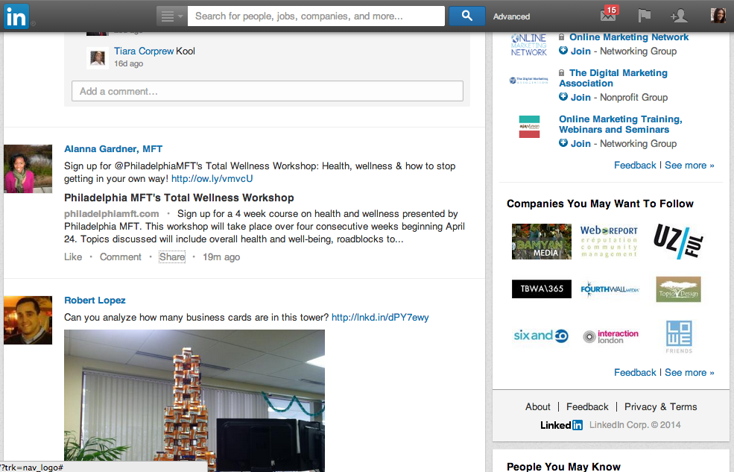Click the search people and jobs field

tap(316, 16)
